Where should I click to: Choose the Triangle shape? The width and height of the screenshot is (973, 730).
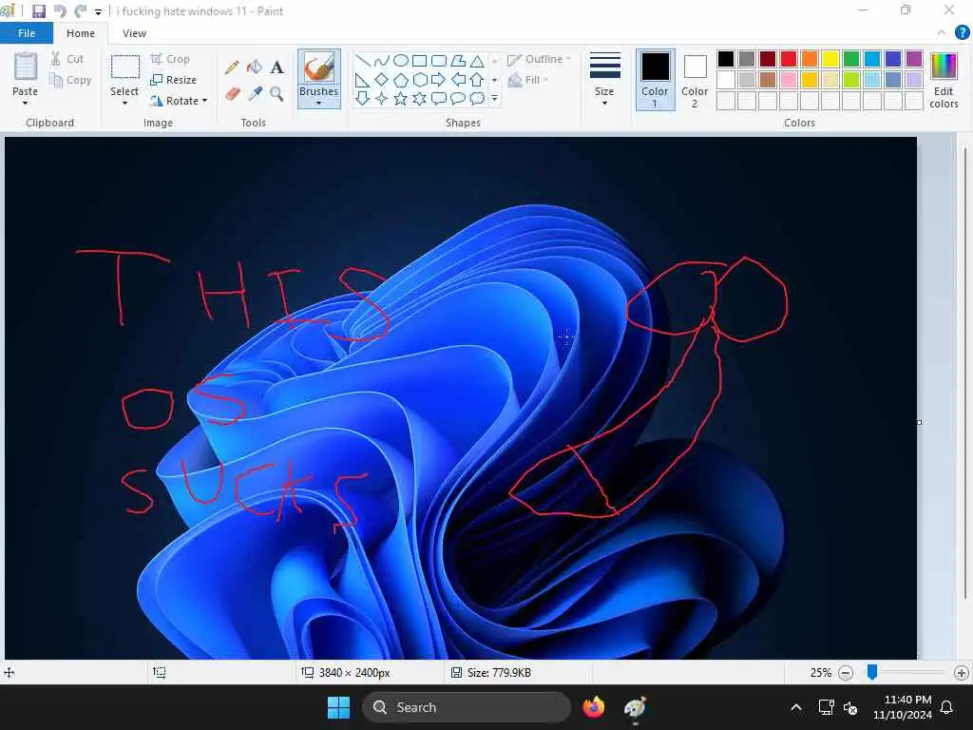pyautogui.click(x=477, y=61)
